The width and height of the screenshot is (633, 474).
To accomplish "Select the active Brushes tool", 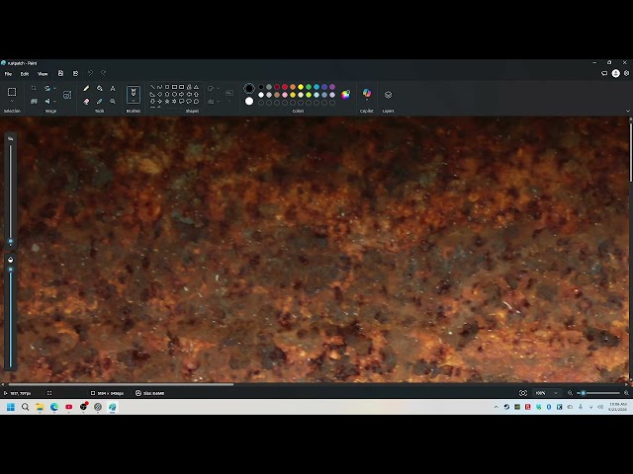I will pyautogui.click(x=134, y=93).
